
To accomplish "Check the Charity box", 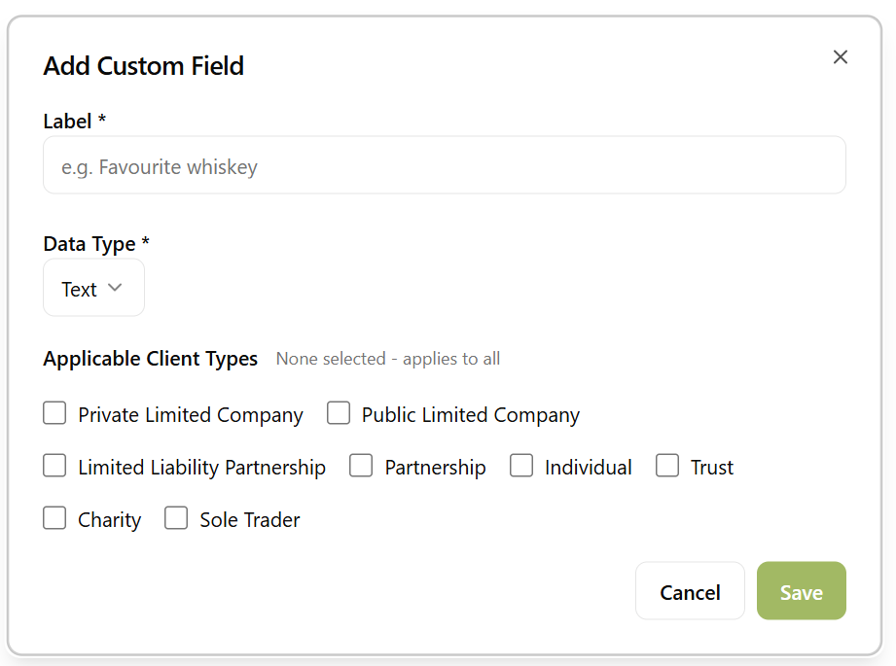I will (x=54, y=517).
